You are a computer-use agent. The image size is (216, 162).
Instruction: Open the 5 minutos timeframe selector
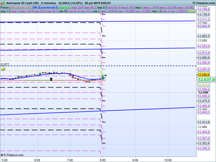tap(48, 3)
